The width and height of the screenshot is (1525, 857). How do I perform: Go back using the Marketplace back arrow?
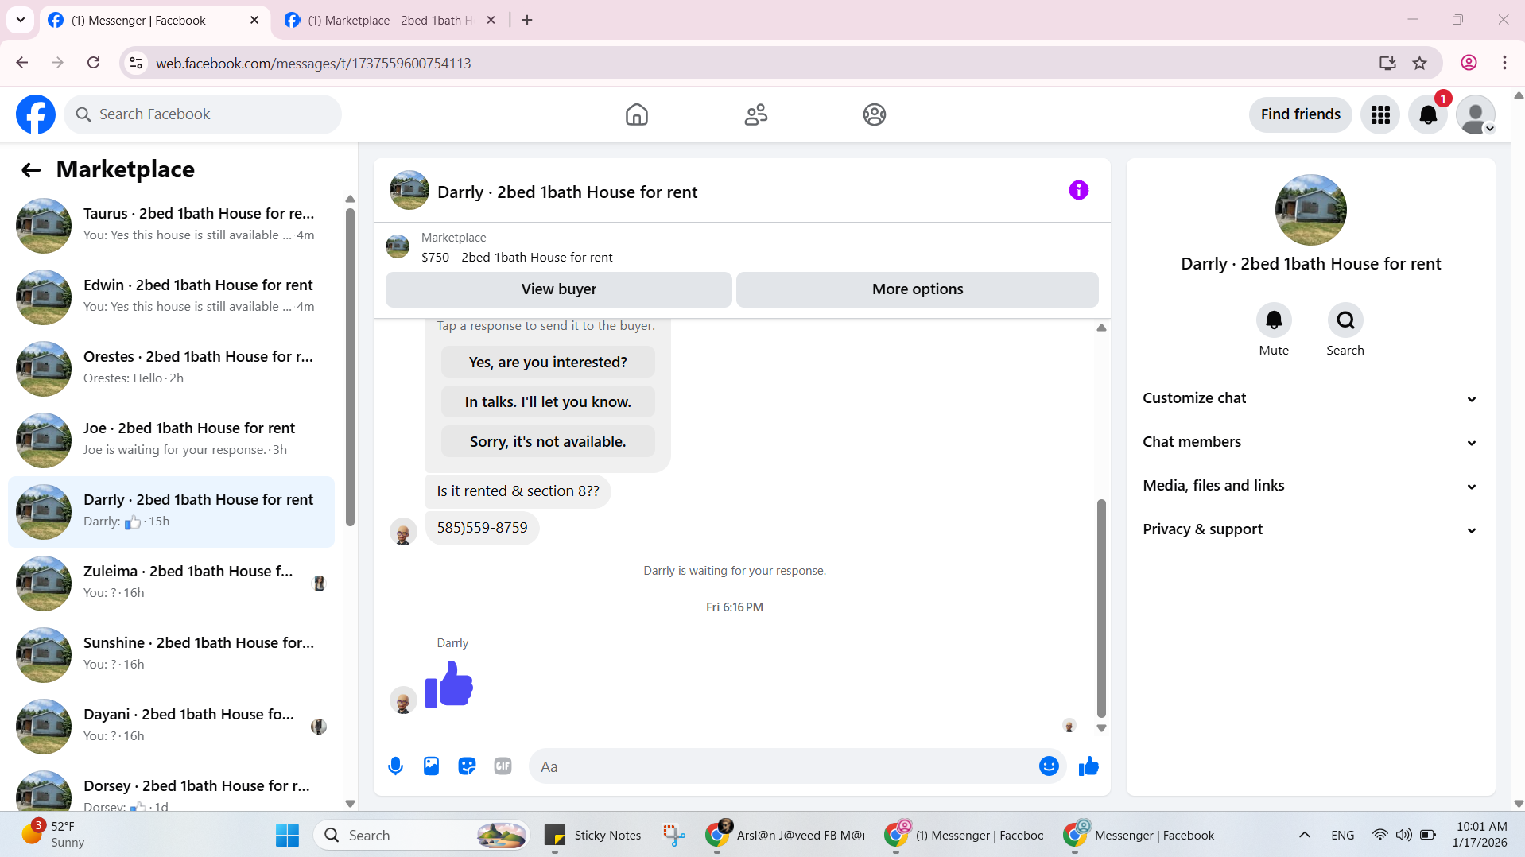pos(30,169)
